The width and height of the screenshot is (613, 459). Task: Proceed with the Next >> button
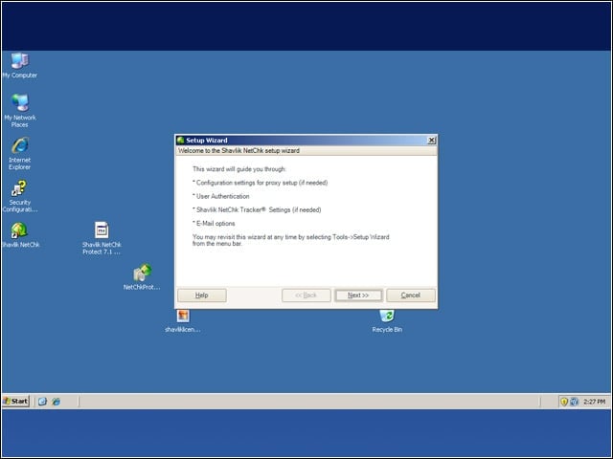[358, 295]
